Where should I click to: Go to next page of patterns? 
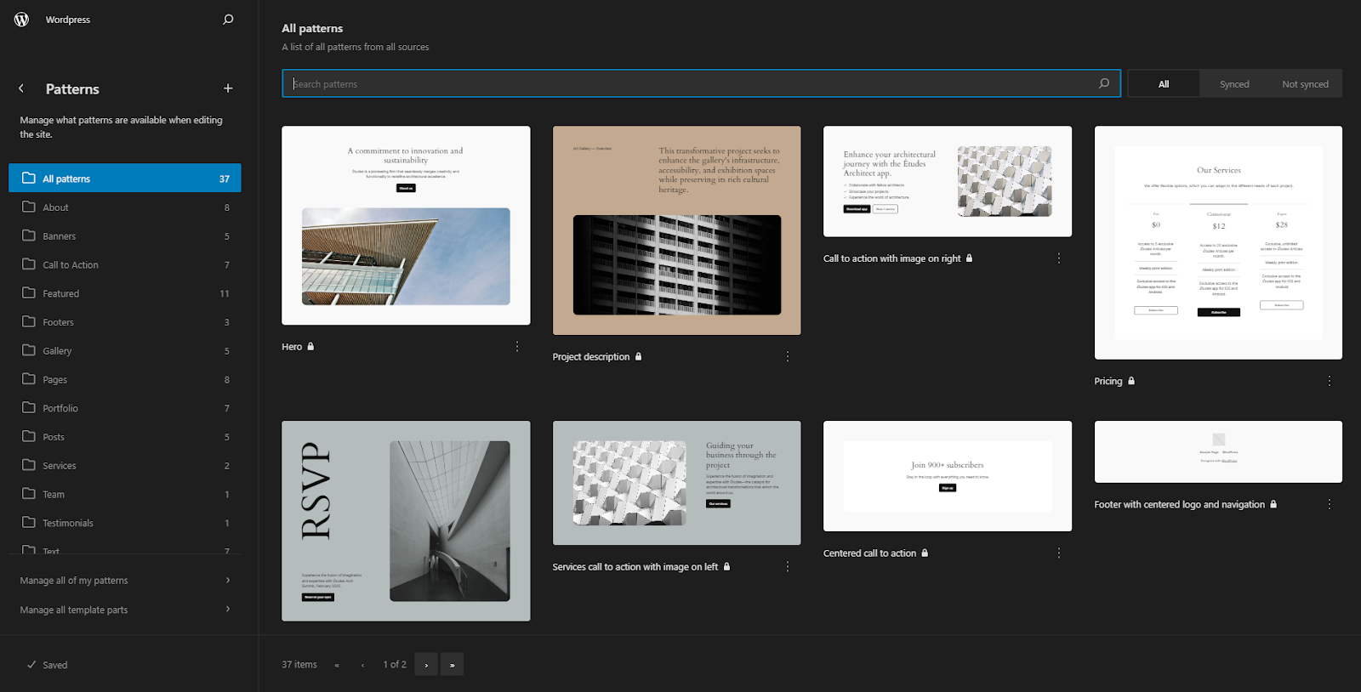coord(426,665)
